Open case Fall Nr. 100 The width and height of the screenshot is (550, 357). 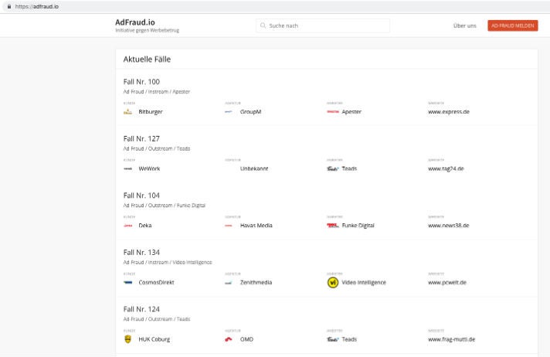coord(141,82)
